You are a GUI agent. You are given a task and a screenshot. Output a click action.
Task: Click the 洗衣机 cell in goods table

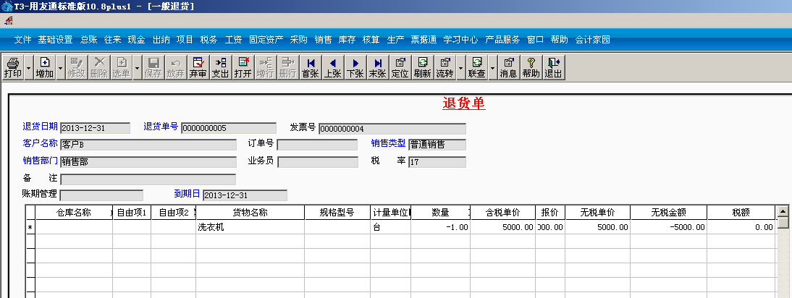tap(250, 227)
